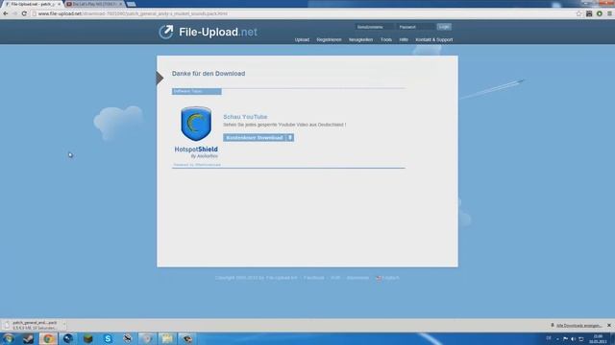Open Kontakt & Support menu item
This screenshot has height=345, width=615.
coord(433,40)
